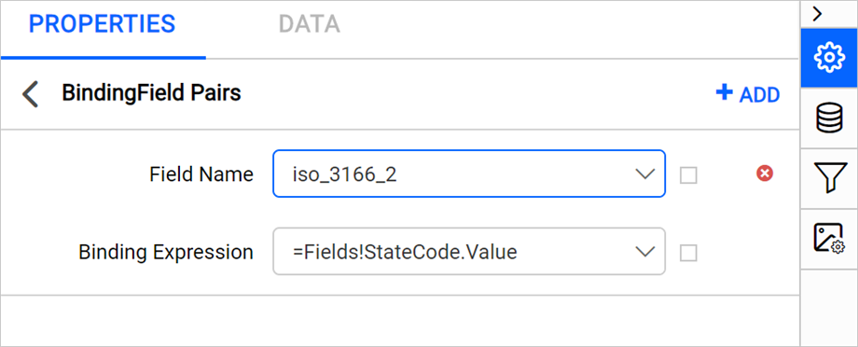Click the BindingField Pairs heading
Screen dimensions: 858x347
(152, 93)
